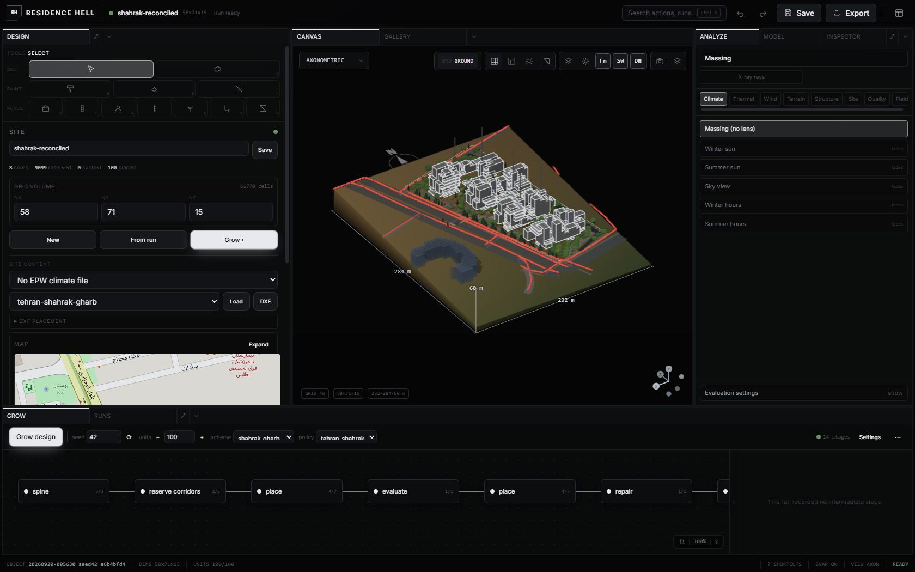915x572 pixels.
Task: Pick the corner arrow path place tool
Action: [227, 108]
